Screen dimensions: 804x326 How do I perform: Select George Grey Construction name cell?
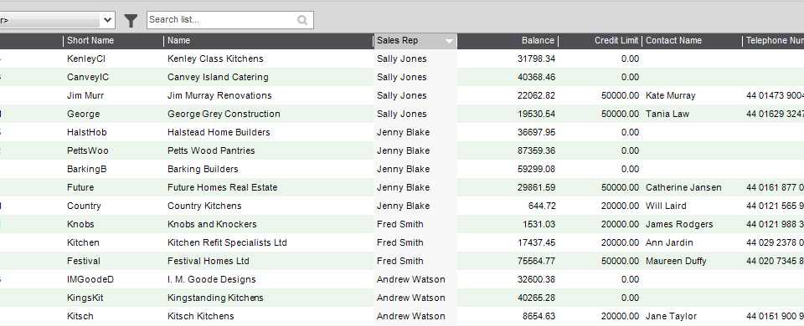tap(224, 115)
